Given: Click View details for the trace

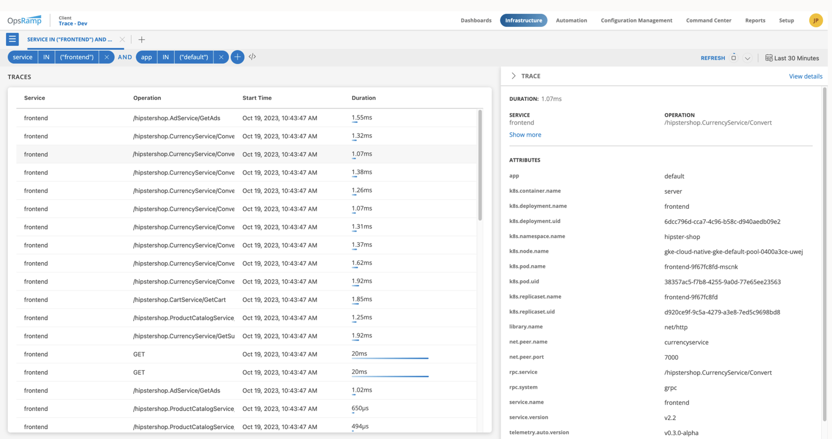Looking at the screenshot, I should pos(805,76).
